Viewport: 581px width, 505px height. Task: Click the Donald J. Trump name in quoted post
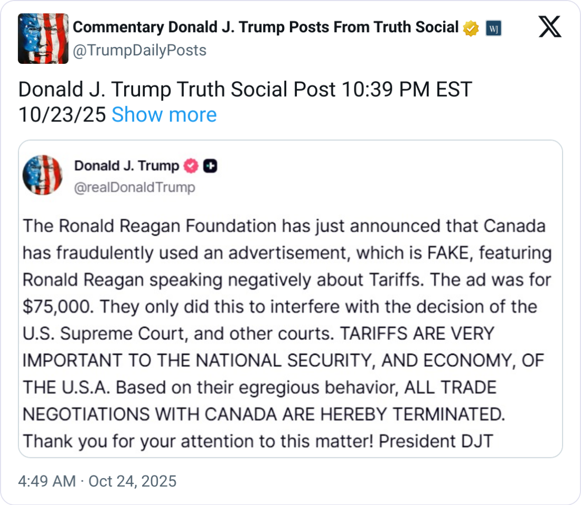pos(127,166)
